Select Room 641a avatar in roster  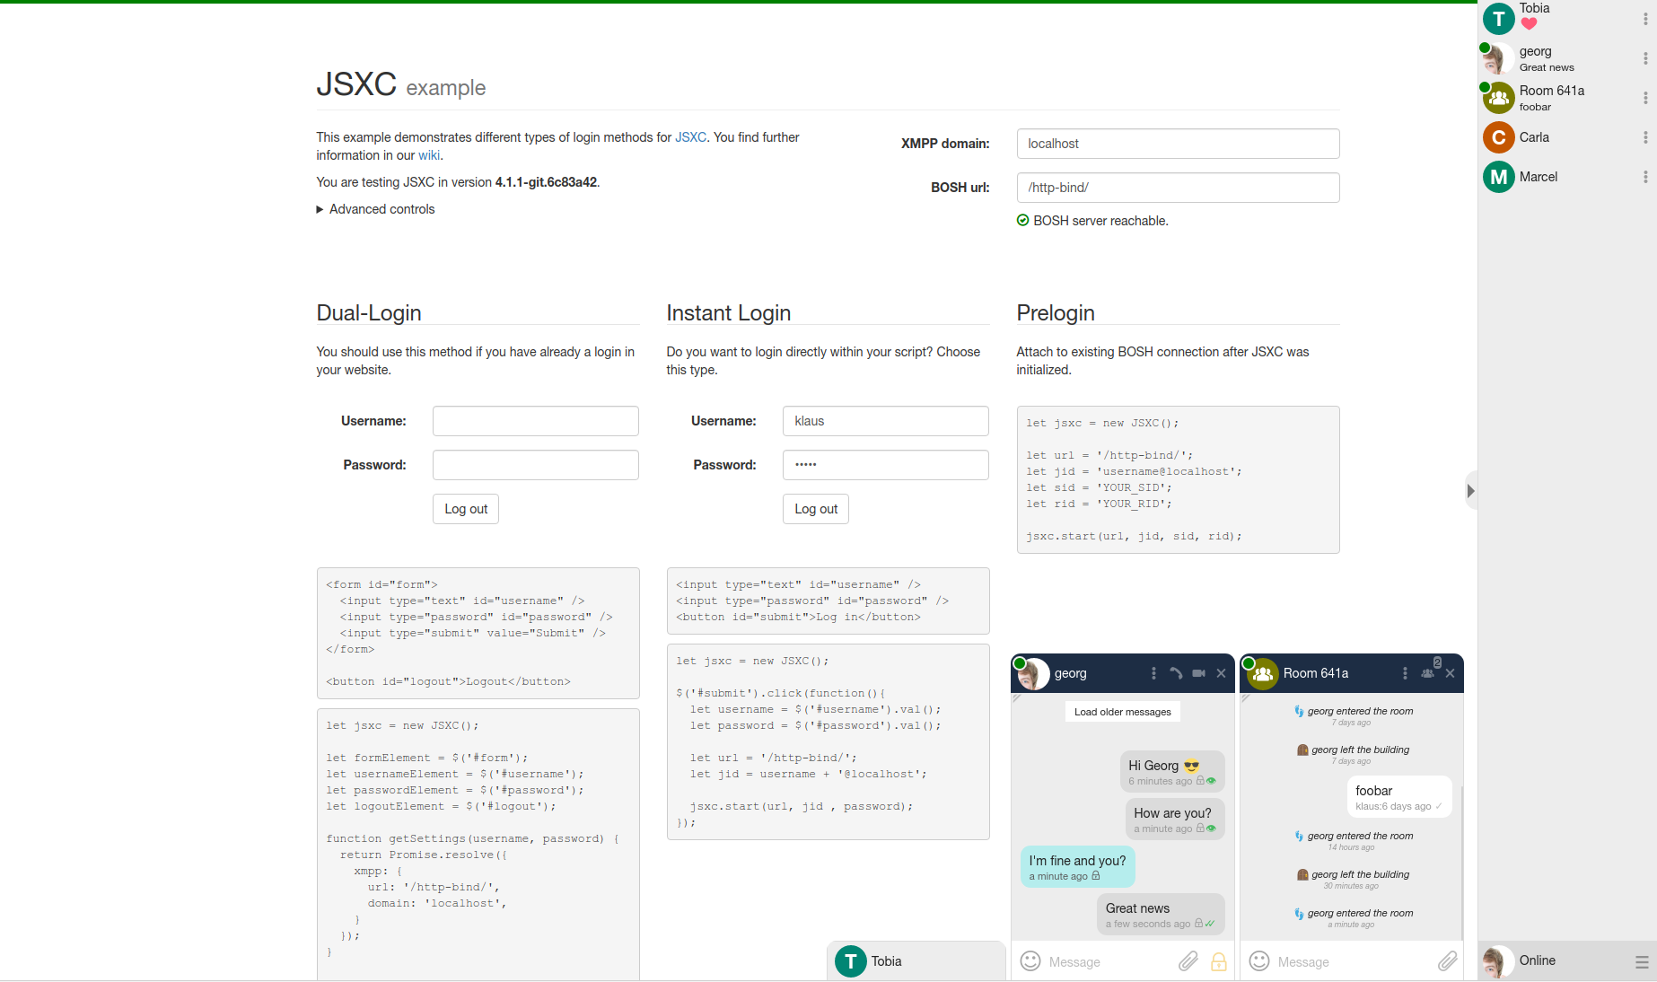pyautogui.click(x=1498, y=98)
